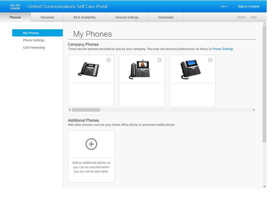This screenshot has width=272, height=201.
Task: Open the Help link
Action: (x=254, y=17)
